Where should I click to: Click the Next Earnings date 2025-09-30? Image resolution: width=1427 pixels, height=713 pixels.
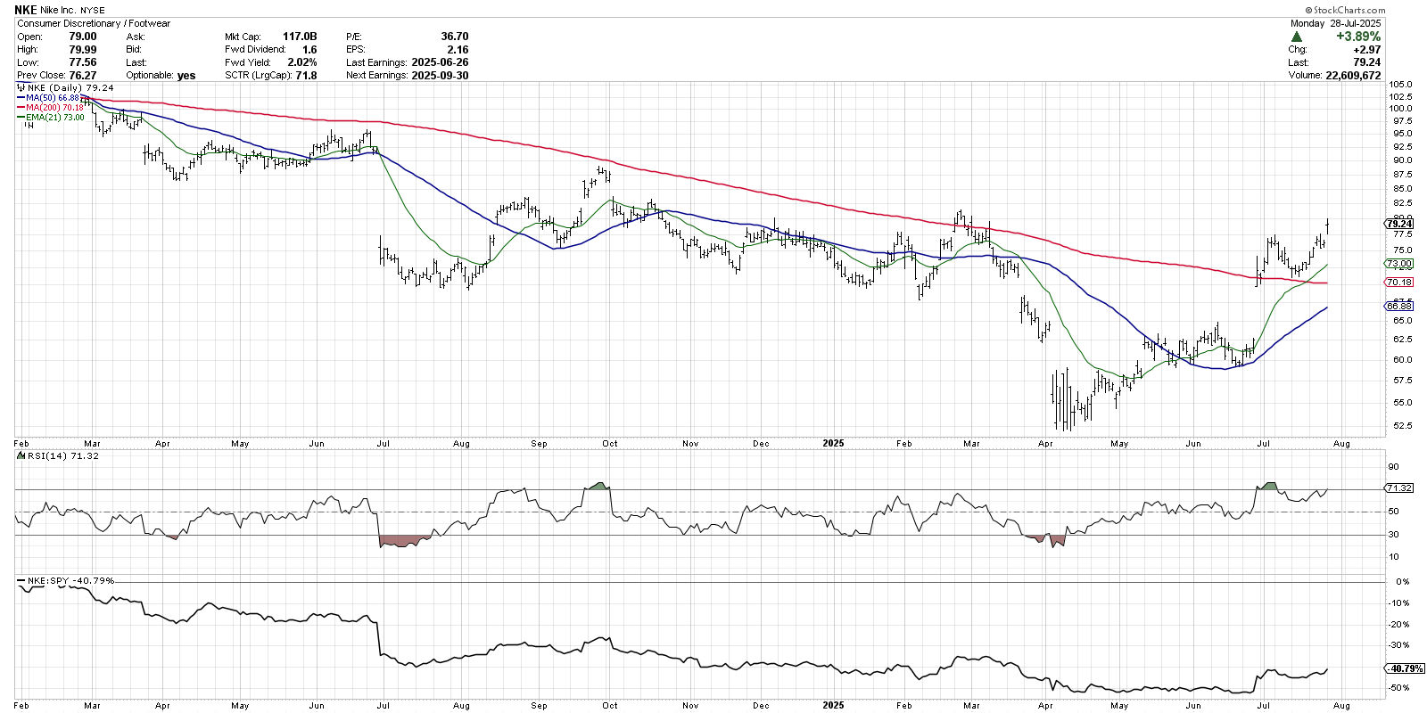pyautogui.click(x=440, y=76)
